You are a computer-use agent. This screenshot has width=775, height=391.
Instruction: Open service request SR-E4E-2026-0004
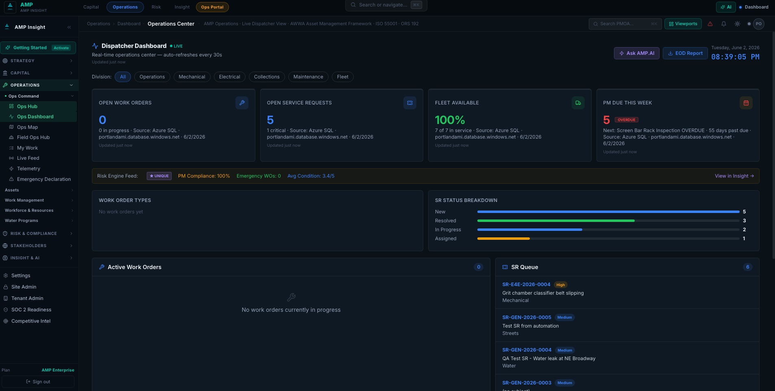coord(526,285)
